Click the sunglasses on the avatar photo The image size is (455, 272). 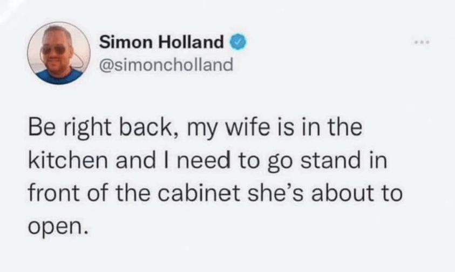(x=54, y=50)
